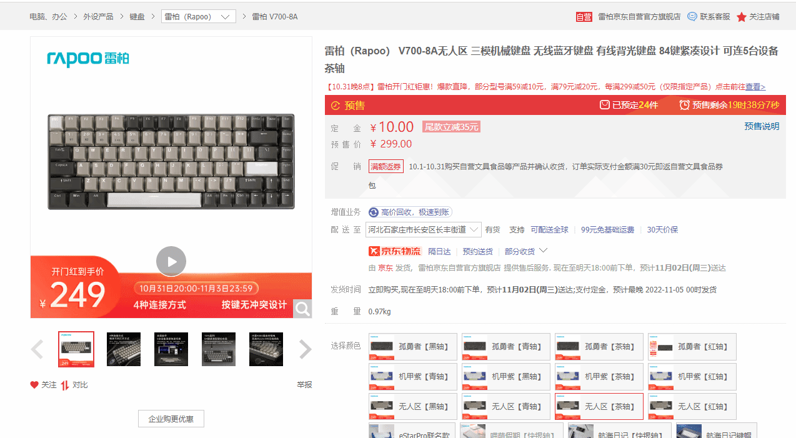
Task: Select color option 孤勇者【黑轴】
Action: tap(413, 346)
